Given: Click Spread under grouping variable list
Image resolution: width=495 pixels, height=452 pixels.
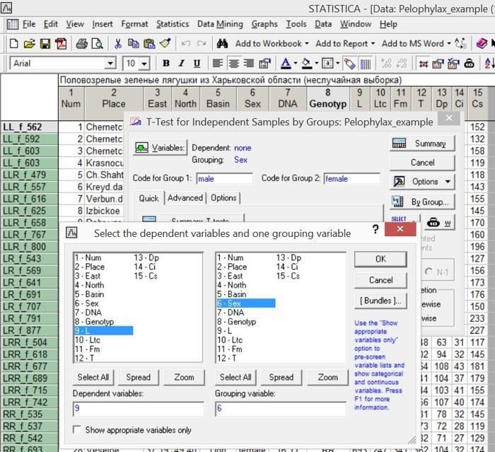Looking at the screenshot, I should pos(281,377).
